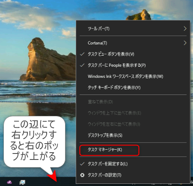Viewport: 193px width, 186px height.
Task: Open the purple cloud app on the taskbar
Action: (x=9, y=182)
